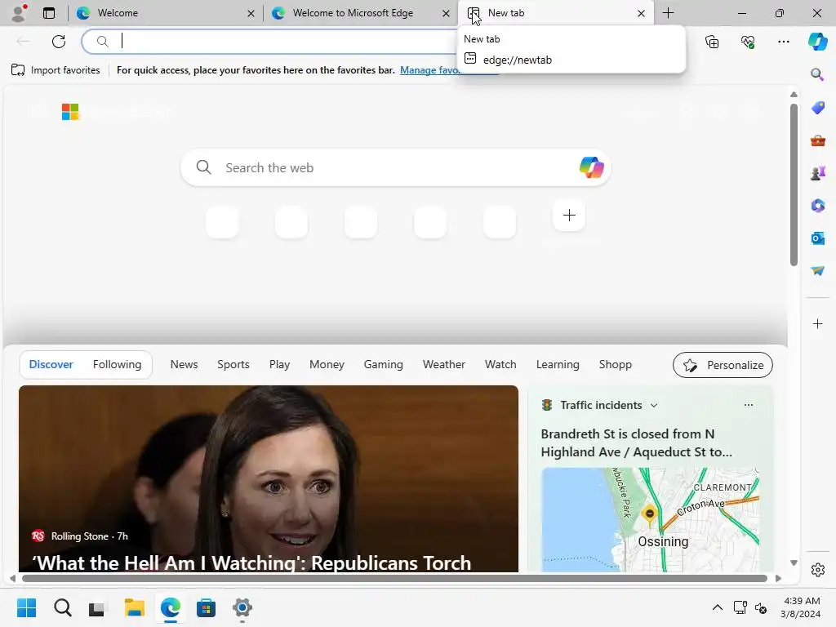Screen dimensions: 836x627
Task: Open the Microsoft logo on the new tab page
Action: [x=70, y=112]
